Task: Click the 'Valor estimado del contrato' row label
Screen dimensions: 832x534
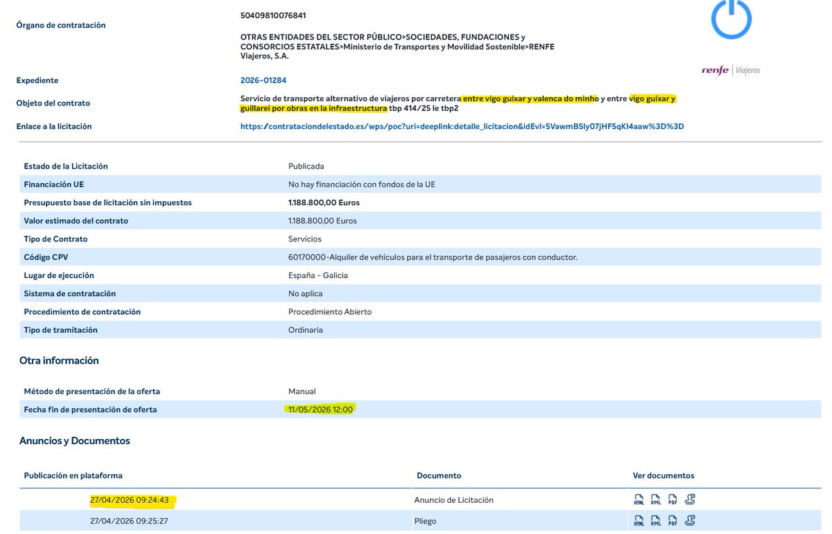Action: (76, 221)
